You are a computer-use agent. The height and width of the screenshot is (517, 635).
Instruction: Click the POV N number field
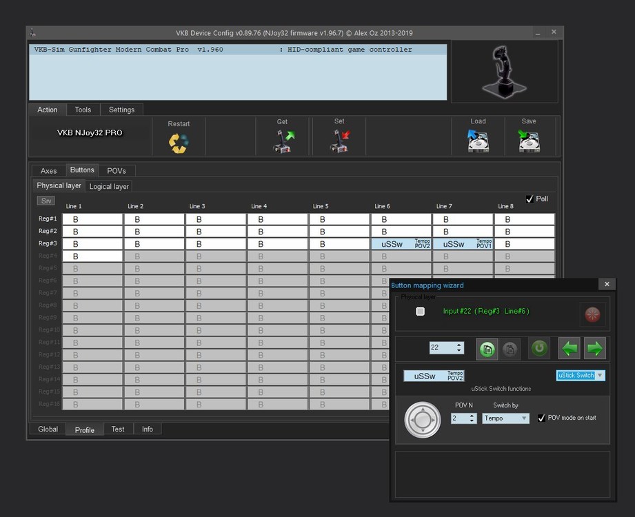click(459, 418)
